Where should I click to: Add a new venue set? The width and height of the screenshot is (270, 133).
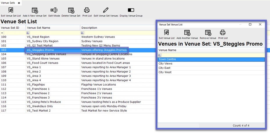[x=35, y=11]
